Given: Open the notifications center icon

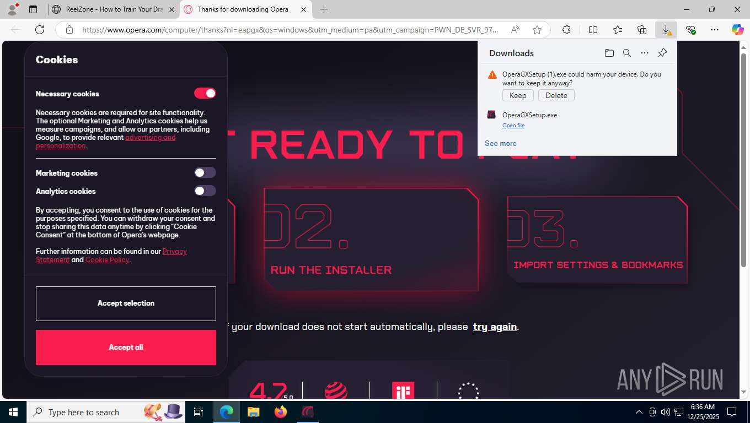Looking at the screenshot, I should click(732, 412).
